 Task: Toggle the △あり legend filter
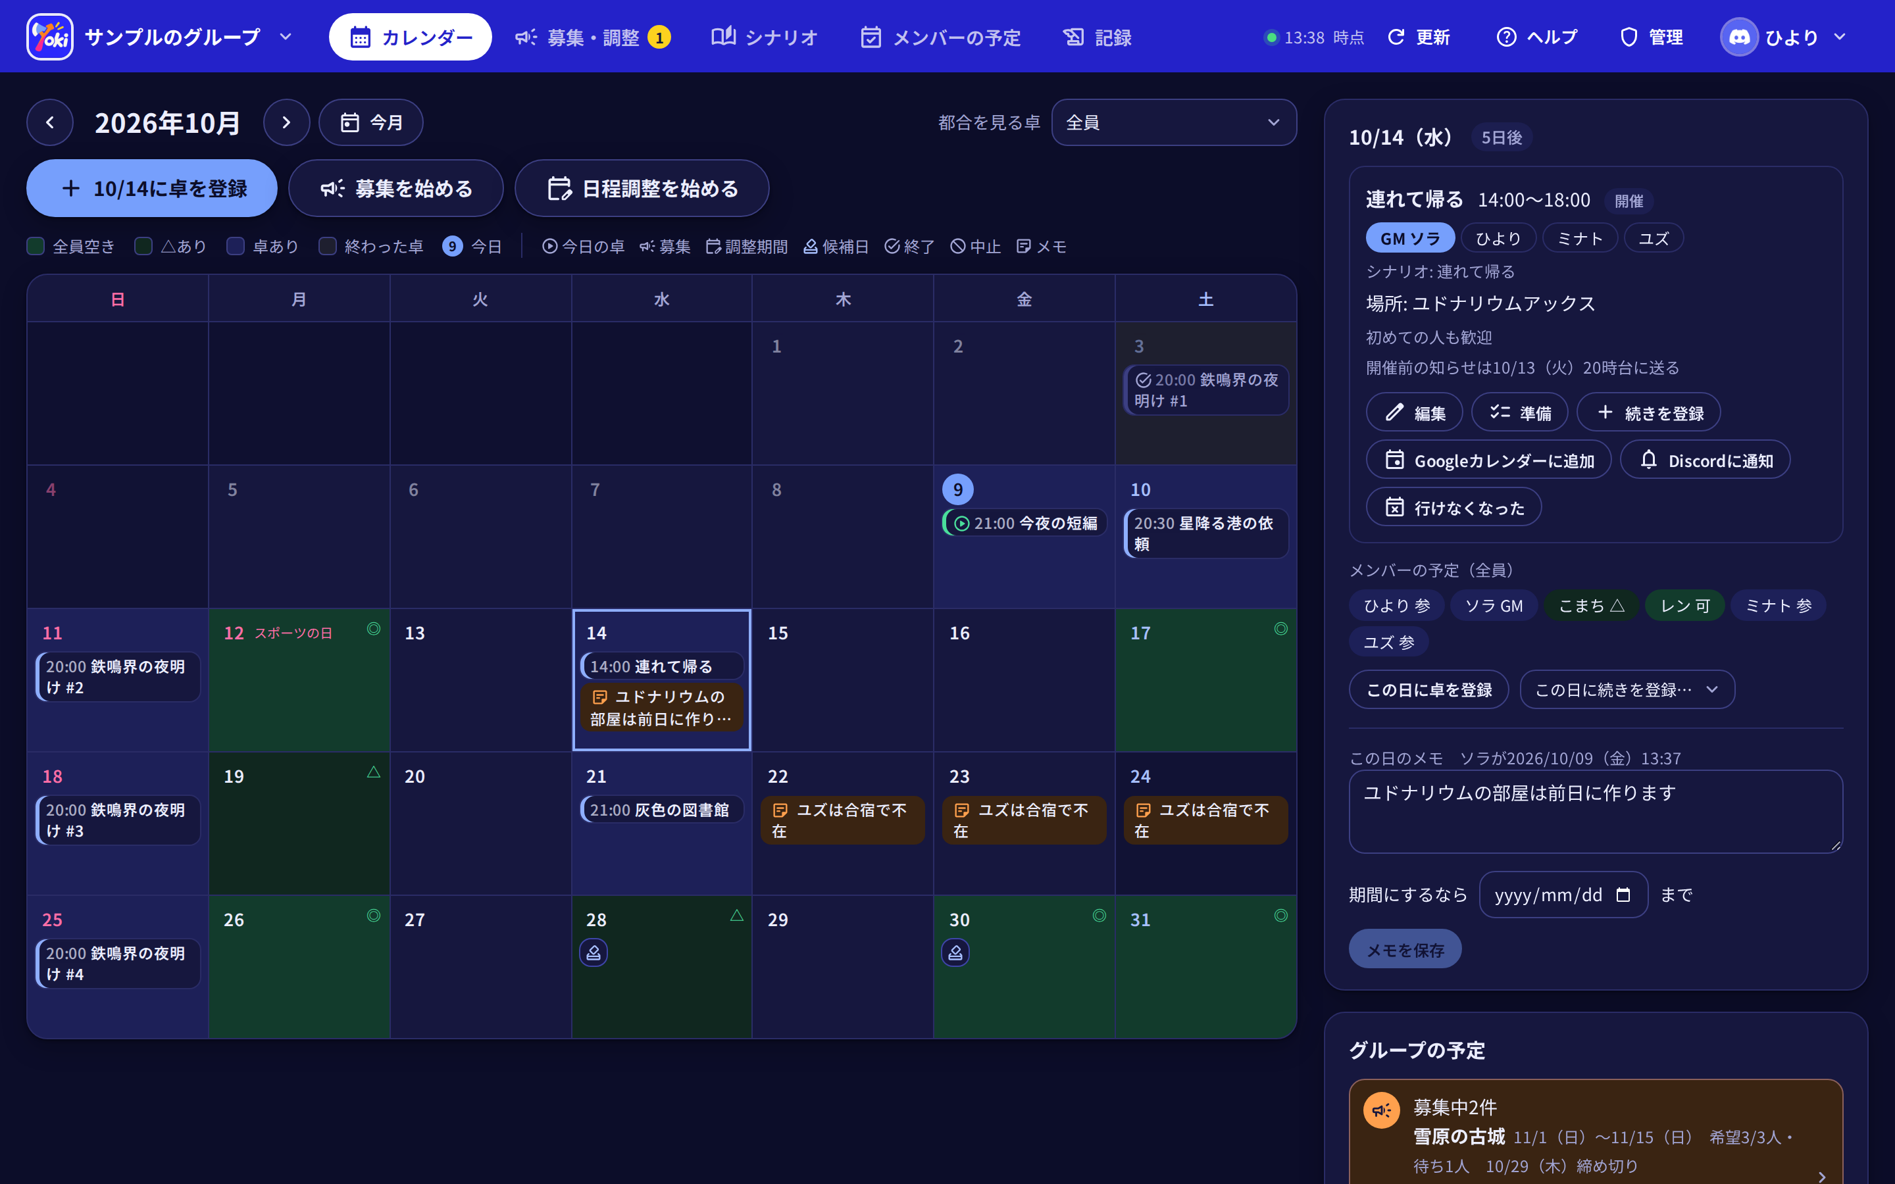[x=170, y=247]
